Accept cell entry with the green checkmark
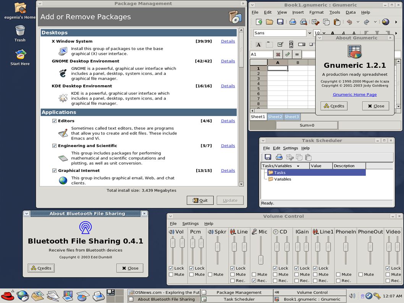Image resolution: width=404 pixels, height=303 pixels. pos(288,54)
